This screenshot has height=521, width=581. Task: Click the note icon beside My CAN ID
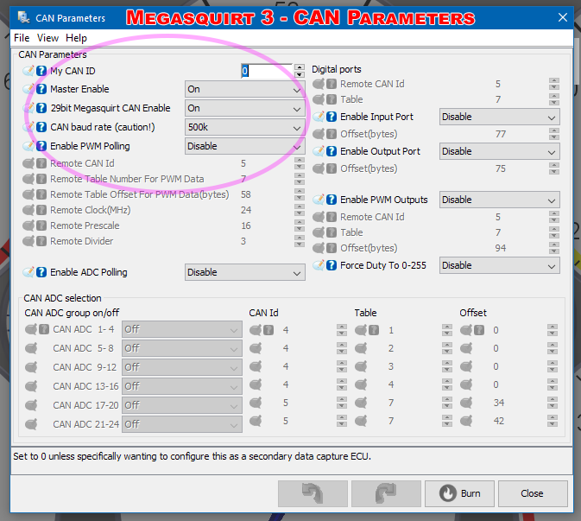point(28,71)
